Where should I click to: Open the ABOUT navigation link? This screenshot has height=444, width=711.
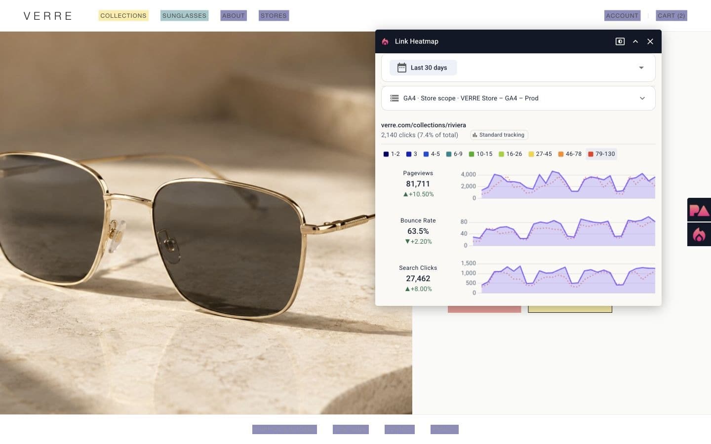click(x=234, y=16)
